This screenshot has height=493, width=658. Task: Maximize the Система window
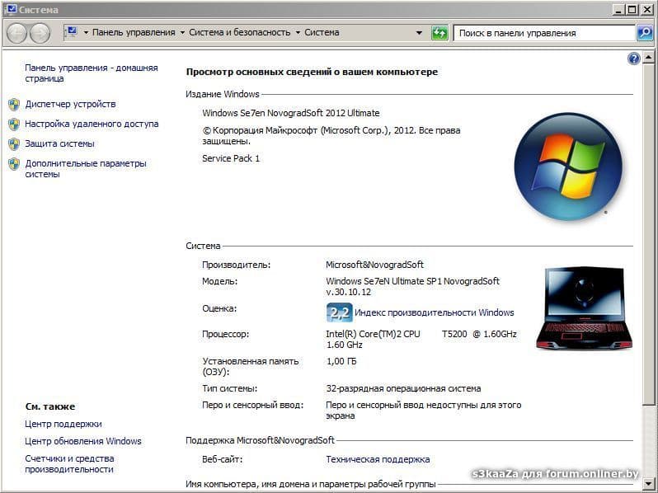pyautogui.click(x=632, y=9)
